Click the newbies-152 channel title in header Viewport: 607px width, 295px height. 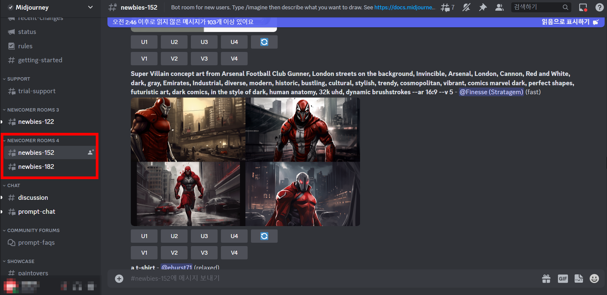click(x=139, y=7)
